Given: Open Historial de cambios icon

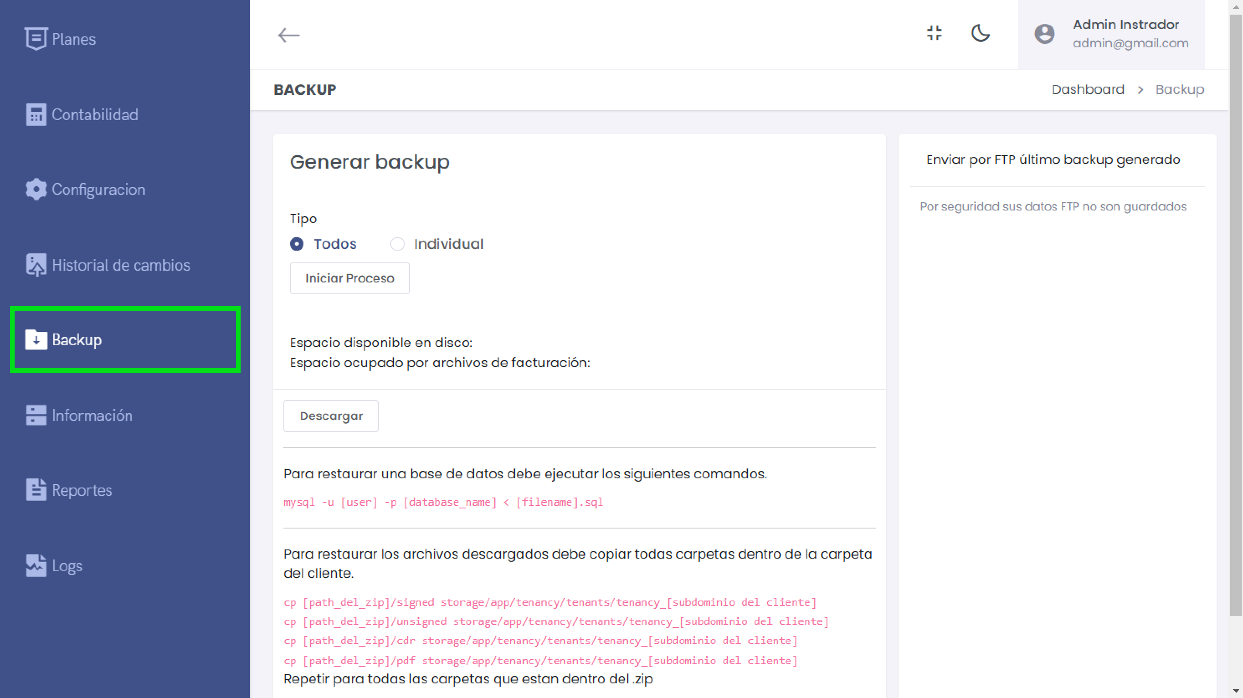Looking at the screenshot, I should click(36, 265).
